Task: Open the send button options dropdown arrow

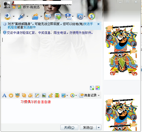Action: tap(99, 128)
